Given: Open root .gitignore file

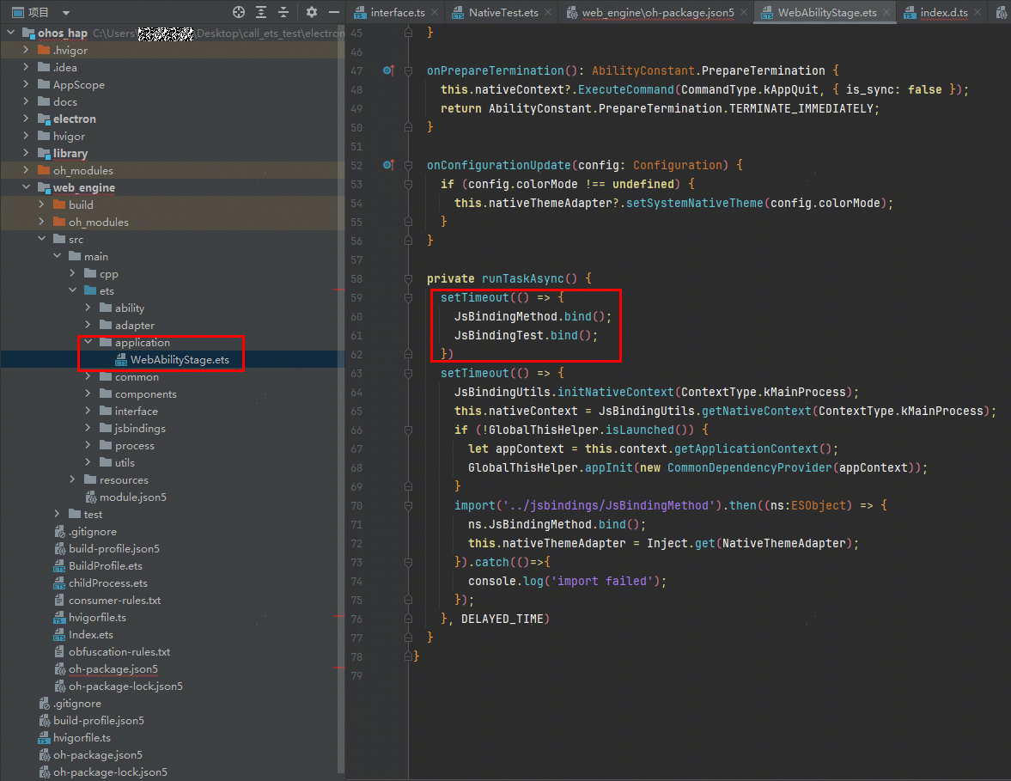Looking at the screenshot, I should pos(77,703).
